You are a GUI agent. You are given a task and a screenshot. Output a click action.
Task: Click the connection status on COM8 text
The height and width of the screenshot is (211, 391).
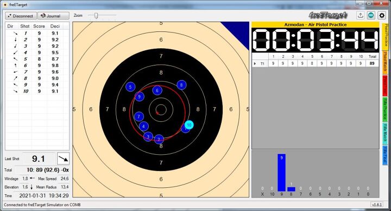click(x=42, y=205)
